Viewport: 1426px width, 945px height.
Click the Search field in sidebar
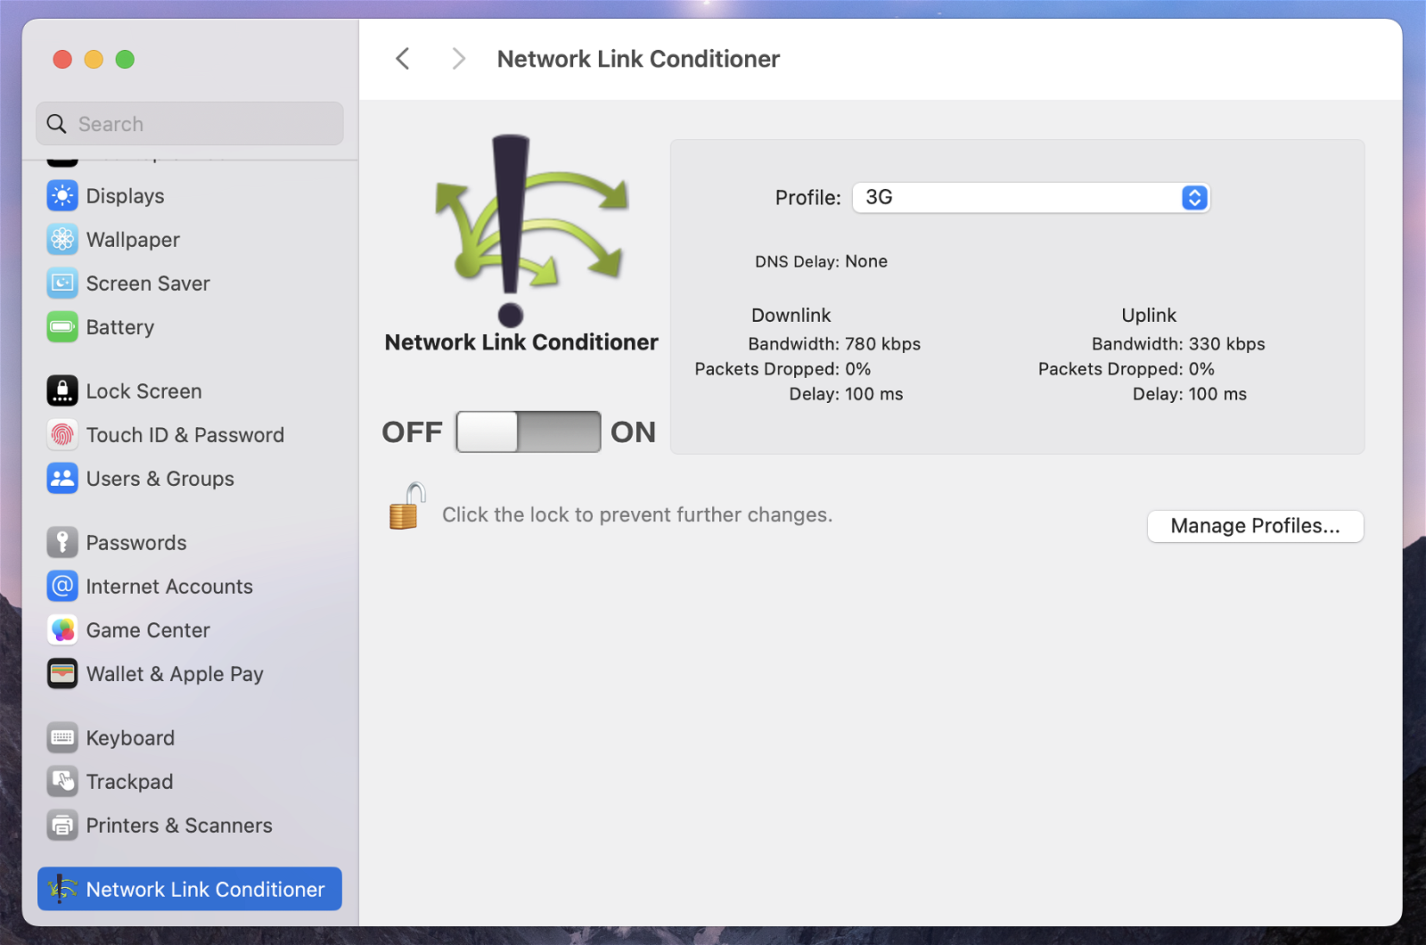tap(190, 124)
